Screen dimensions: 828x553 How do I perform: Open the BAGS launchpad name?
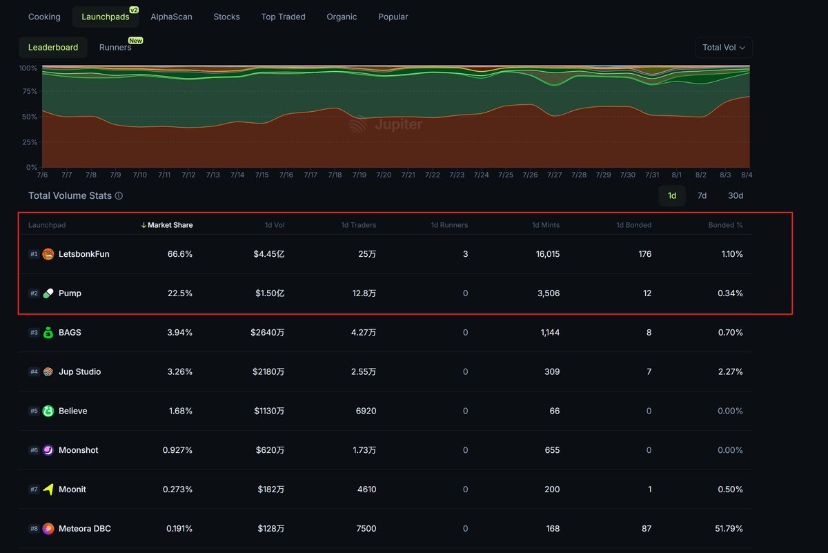(x=70, y=333)
